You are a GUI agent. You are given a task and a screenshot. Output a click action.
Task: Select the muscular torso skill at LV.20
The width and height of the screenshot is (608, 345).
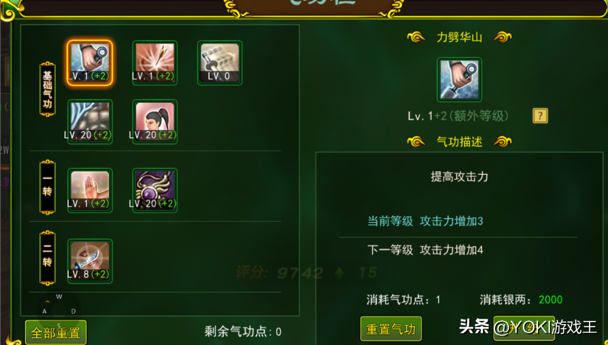[90, 122]
